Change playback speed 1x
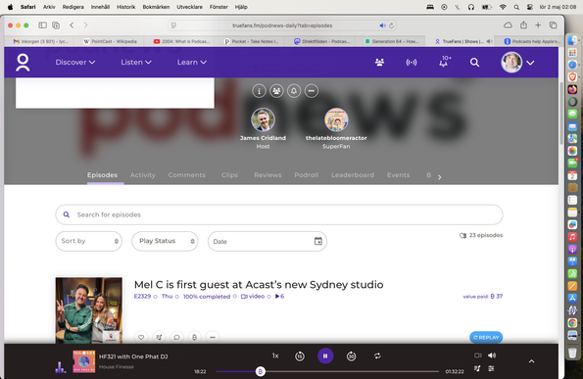 click(x=275, y=355)
